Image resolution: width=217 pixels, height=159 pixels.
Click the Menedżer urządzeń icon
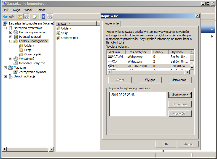point(16,63)
